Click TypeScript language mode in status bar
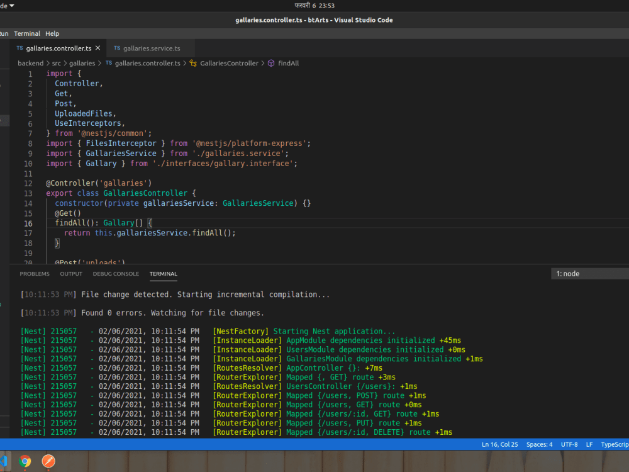Viewport: 629px width, 472px height. coord(615,444)
